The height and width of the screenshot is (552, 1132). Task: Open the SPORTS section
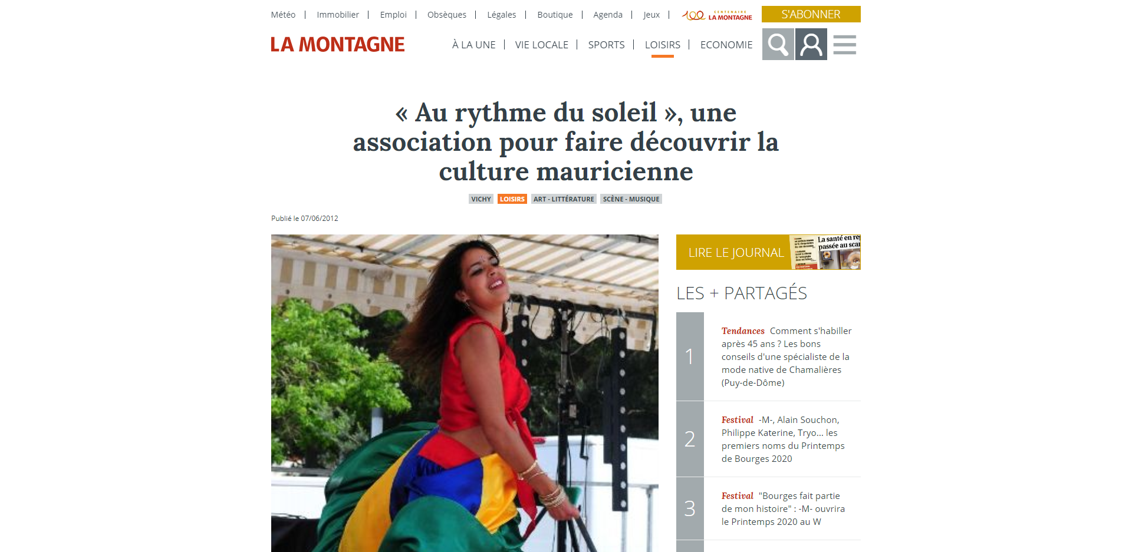tap(606, 45)
